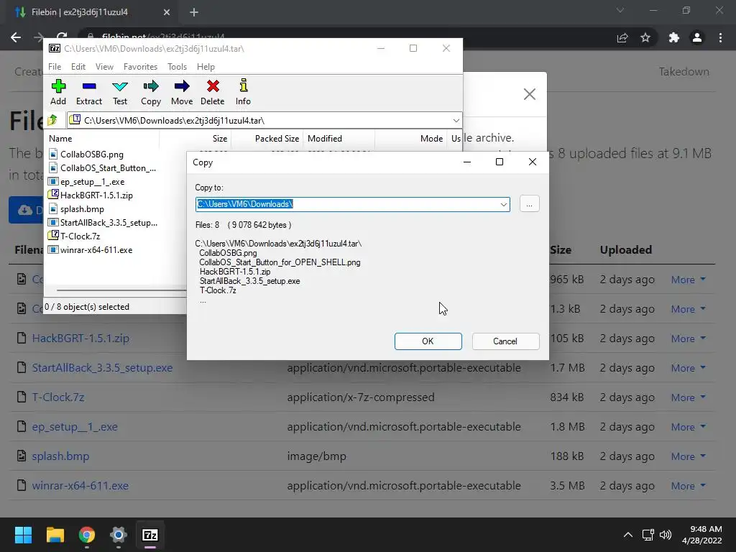This screenshot has height=552, width=736.
Task: Open the Edit menu in 7-Zip
Action: point(78,67)
